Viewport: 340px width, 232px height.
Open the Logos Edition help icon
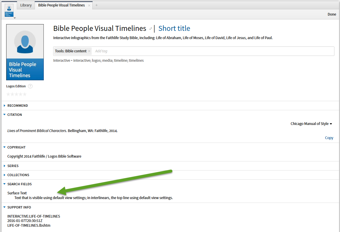tap(30, 86)
